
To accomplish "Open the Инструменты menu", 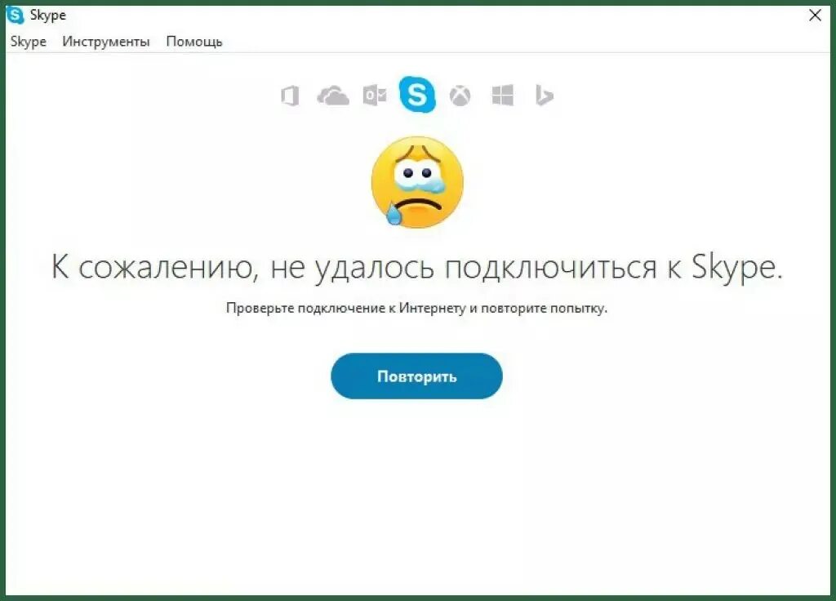I will [x=105, y=42].
